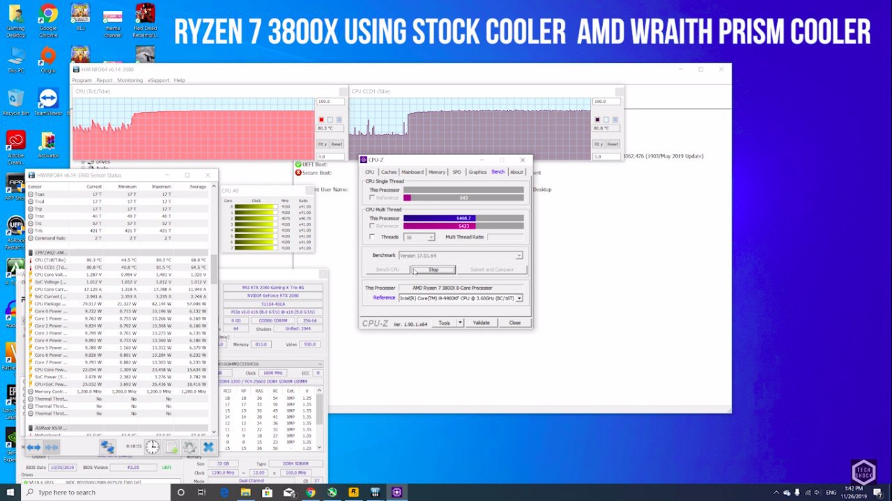Open eSupport menu in HWiNFO64
The width and height of the screenshot is (892, 501).
[158, 80]
